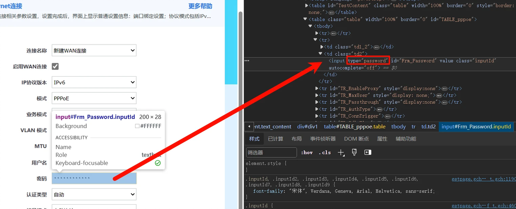The width and height of the screenshot is (516, 209).
Task: Switch to the 样式 tab
Action: [x=254, y=139]
